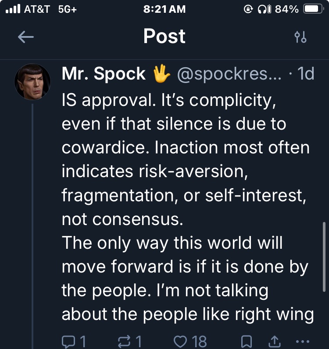Image resolution: width=329 pixels, height=349 pixels.
Task: Tap the battery indicator in status bar
Action: 313,9
